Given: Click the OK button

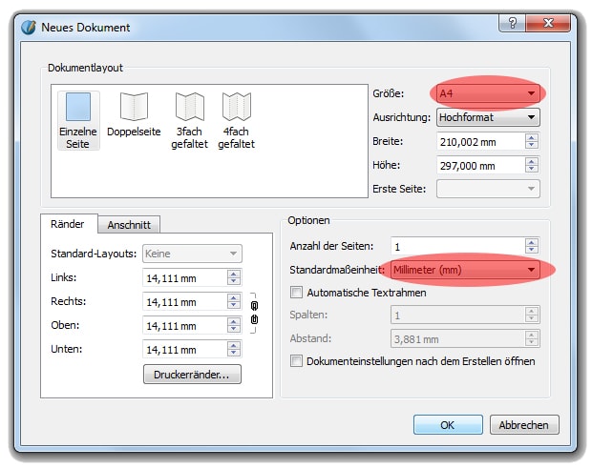Looking at the screenshot, I should [448, 424].
